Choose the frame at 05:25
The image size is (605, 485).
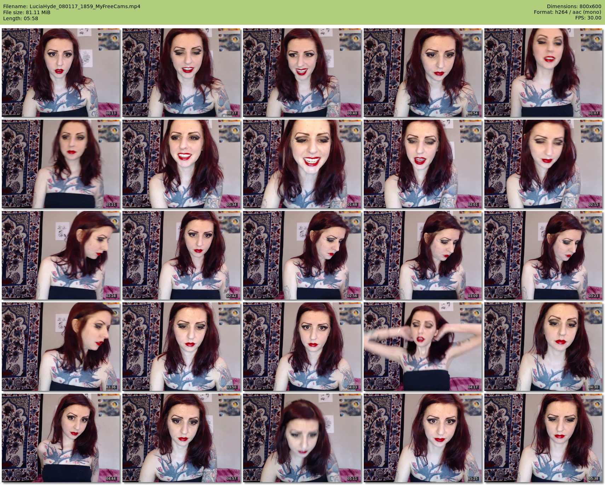tap(422, 438)
